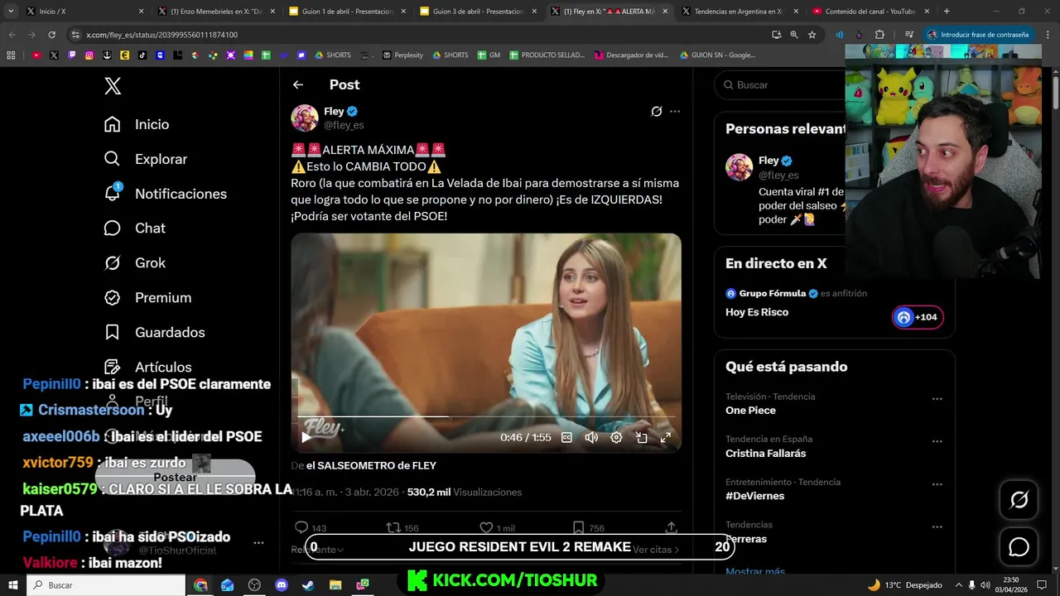The image size is (1060, 596).
Task: Open options for Ferreras trend
Action: coord(937,526)
